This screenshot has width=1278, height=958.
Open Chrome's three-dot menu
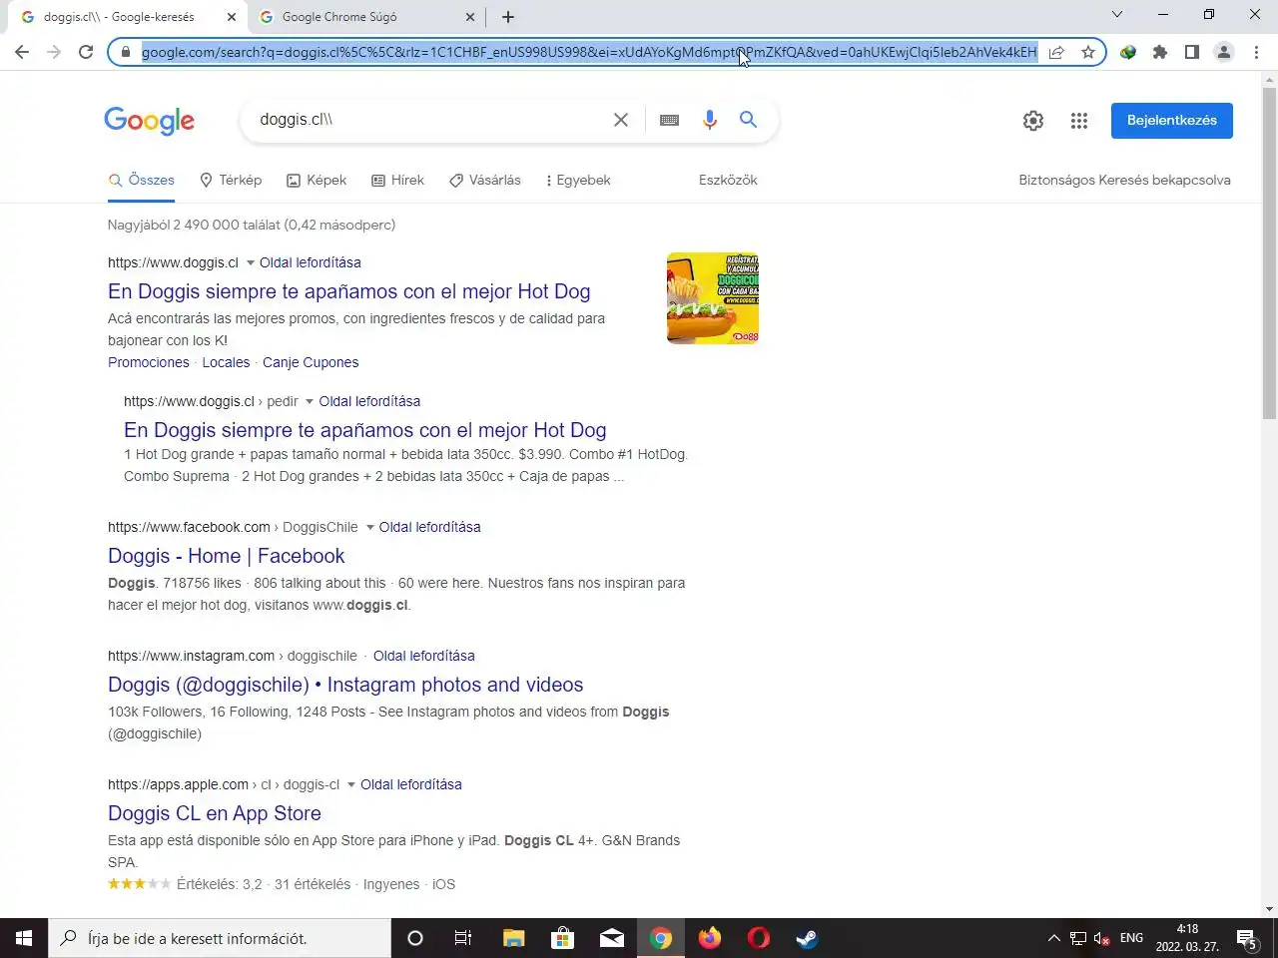tap(1256, 52)
